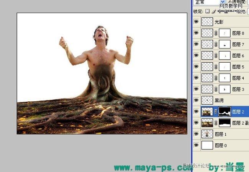Viewport: 249px width, 172px height.
Task: Select the 图层 6 layer thumbnail
Action: 207,55
